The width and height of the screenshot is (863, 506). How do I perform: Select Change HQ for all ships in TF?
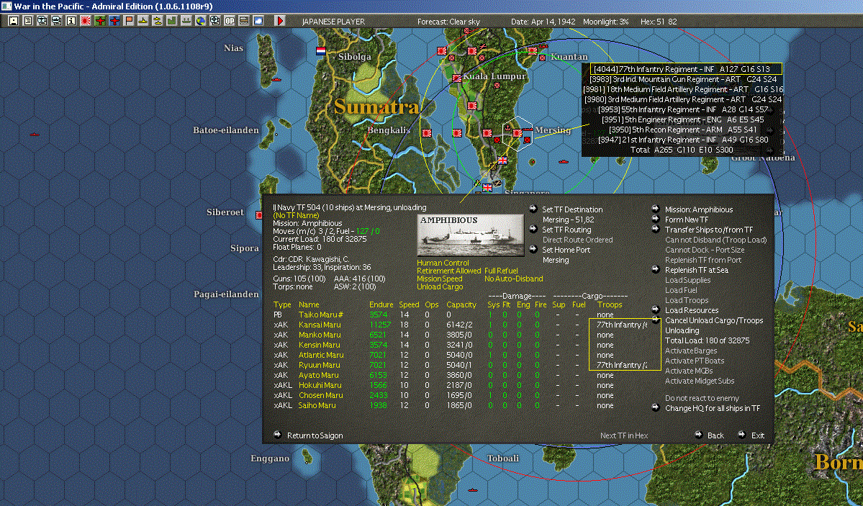[x=712, y=408]
